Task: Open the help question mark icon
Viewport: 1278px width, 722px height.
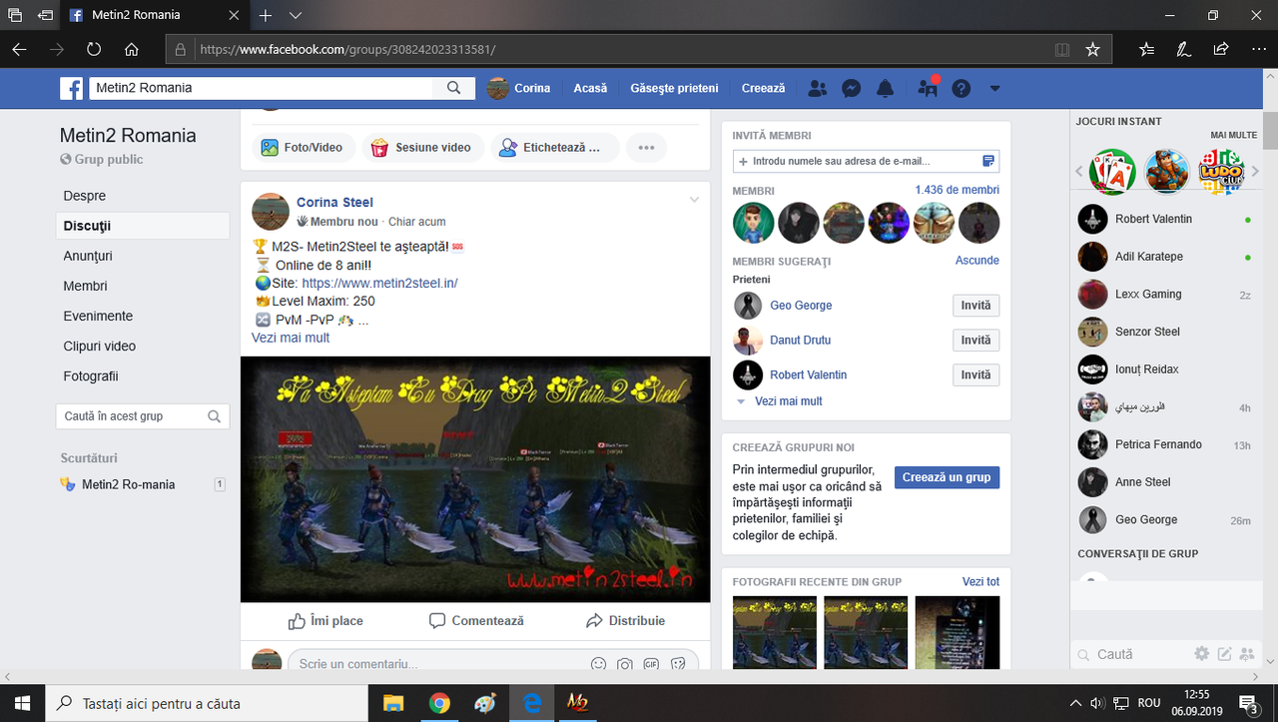Action: (961, 88)
